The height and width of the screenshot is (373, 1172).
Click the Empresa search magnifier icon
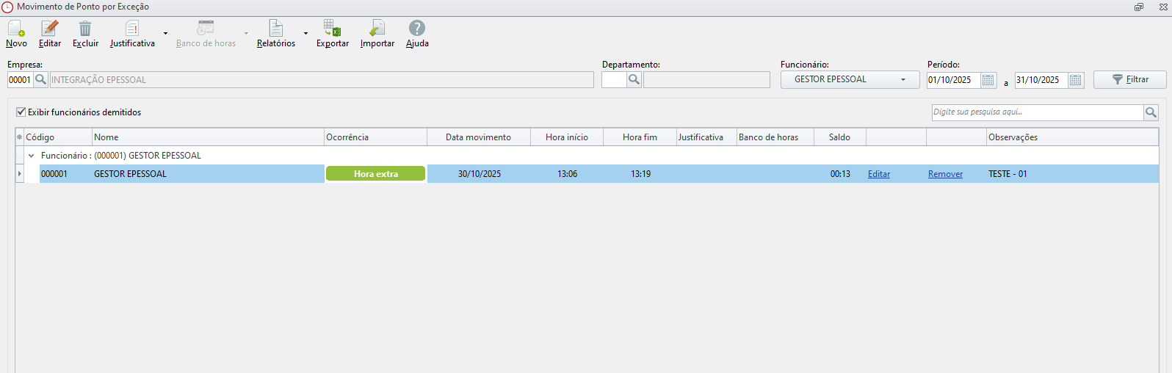coord(41,79)
